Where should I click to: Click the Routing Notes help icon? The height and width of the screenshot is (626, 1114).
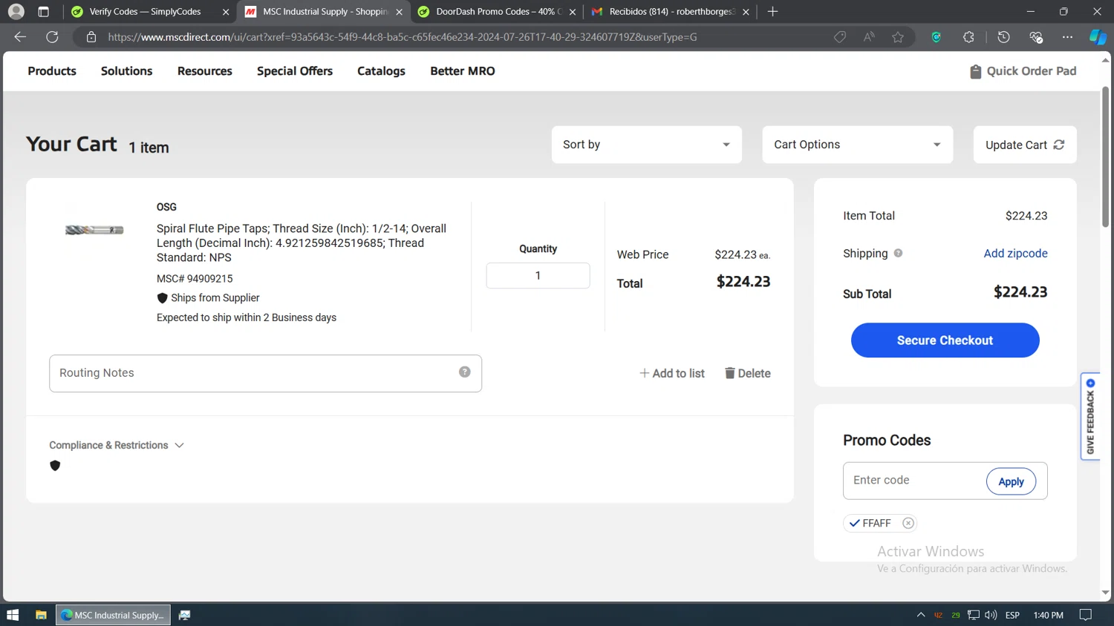pos(464,372)
